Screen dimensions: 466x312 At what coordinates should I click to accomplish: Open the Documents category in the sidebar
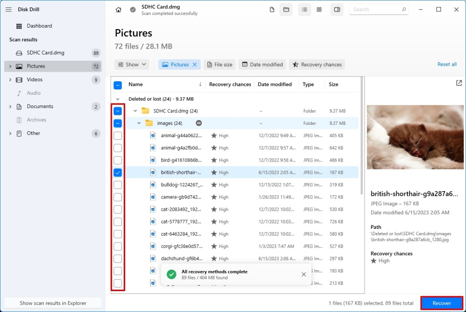tap(40, 106)
